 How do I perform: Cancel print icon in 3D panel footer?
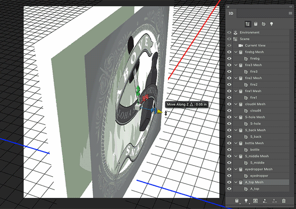(x=274, y=201)
